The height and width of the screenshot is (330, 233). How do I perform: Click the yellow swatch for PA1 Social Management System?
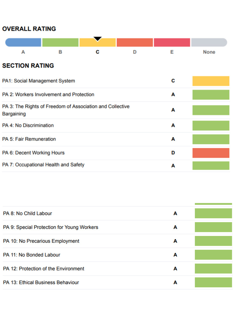coord(211,81)
